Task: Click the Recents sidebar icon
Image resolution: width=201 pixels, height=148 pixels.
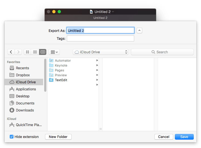Action: 12,68
